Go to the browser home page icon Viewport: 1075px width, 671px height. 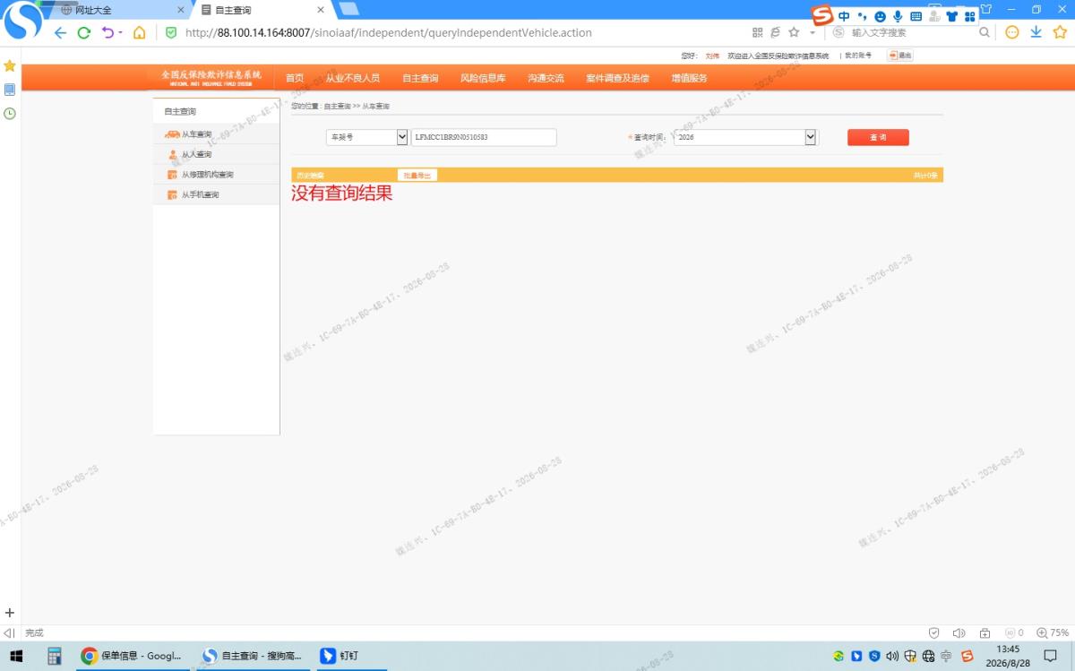tap(139, 32)
